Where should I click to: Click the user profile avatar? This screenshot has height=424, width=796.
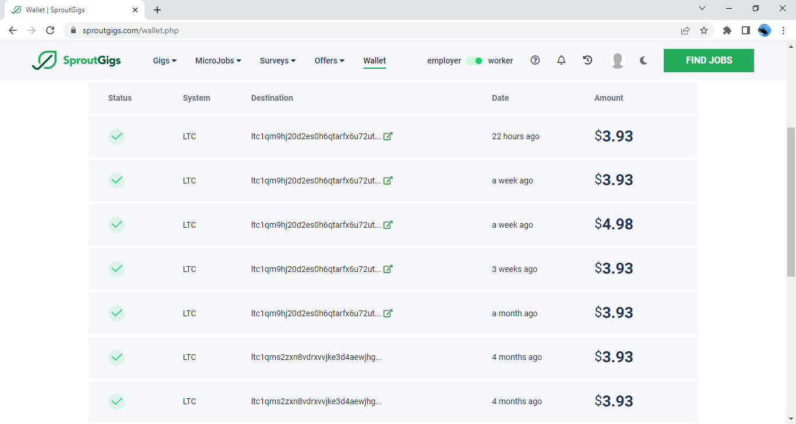tap(617, 61)
